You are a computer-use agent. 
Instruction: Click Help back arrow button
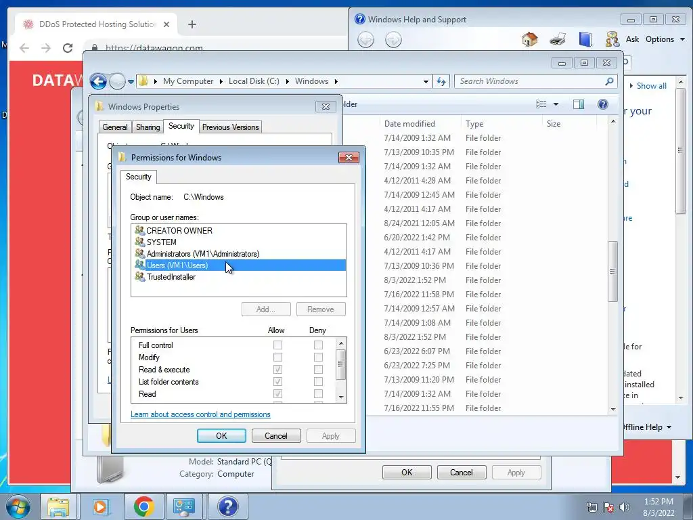point(365,40)
